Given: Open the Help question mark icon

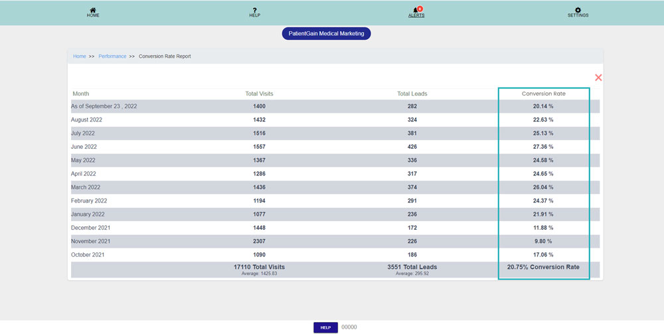Looking at the screenshot, I should point(254,10).
